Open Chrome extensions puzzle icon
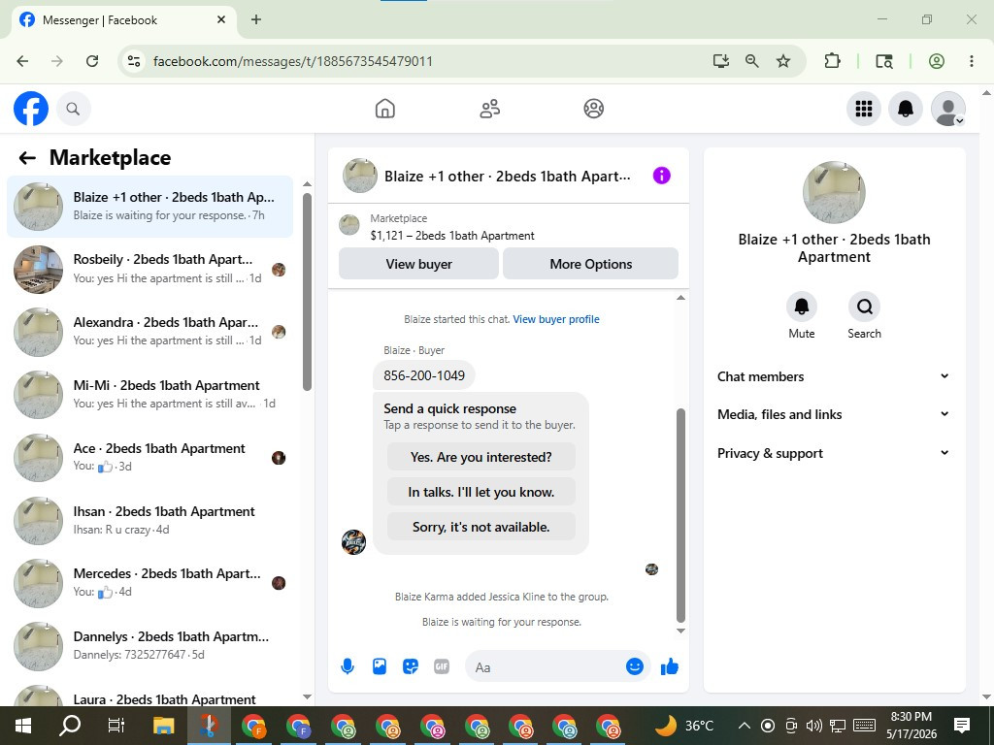 [x=832, y=61]
